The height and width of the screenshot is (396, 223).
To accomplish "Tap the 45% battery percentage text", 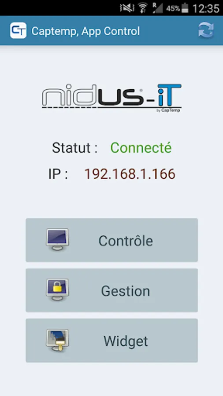I will click(173, 8).
